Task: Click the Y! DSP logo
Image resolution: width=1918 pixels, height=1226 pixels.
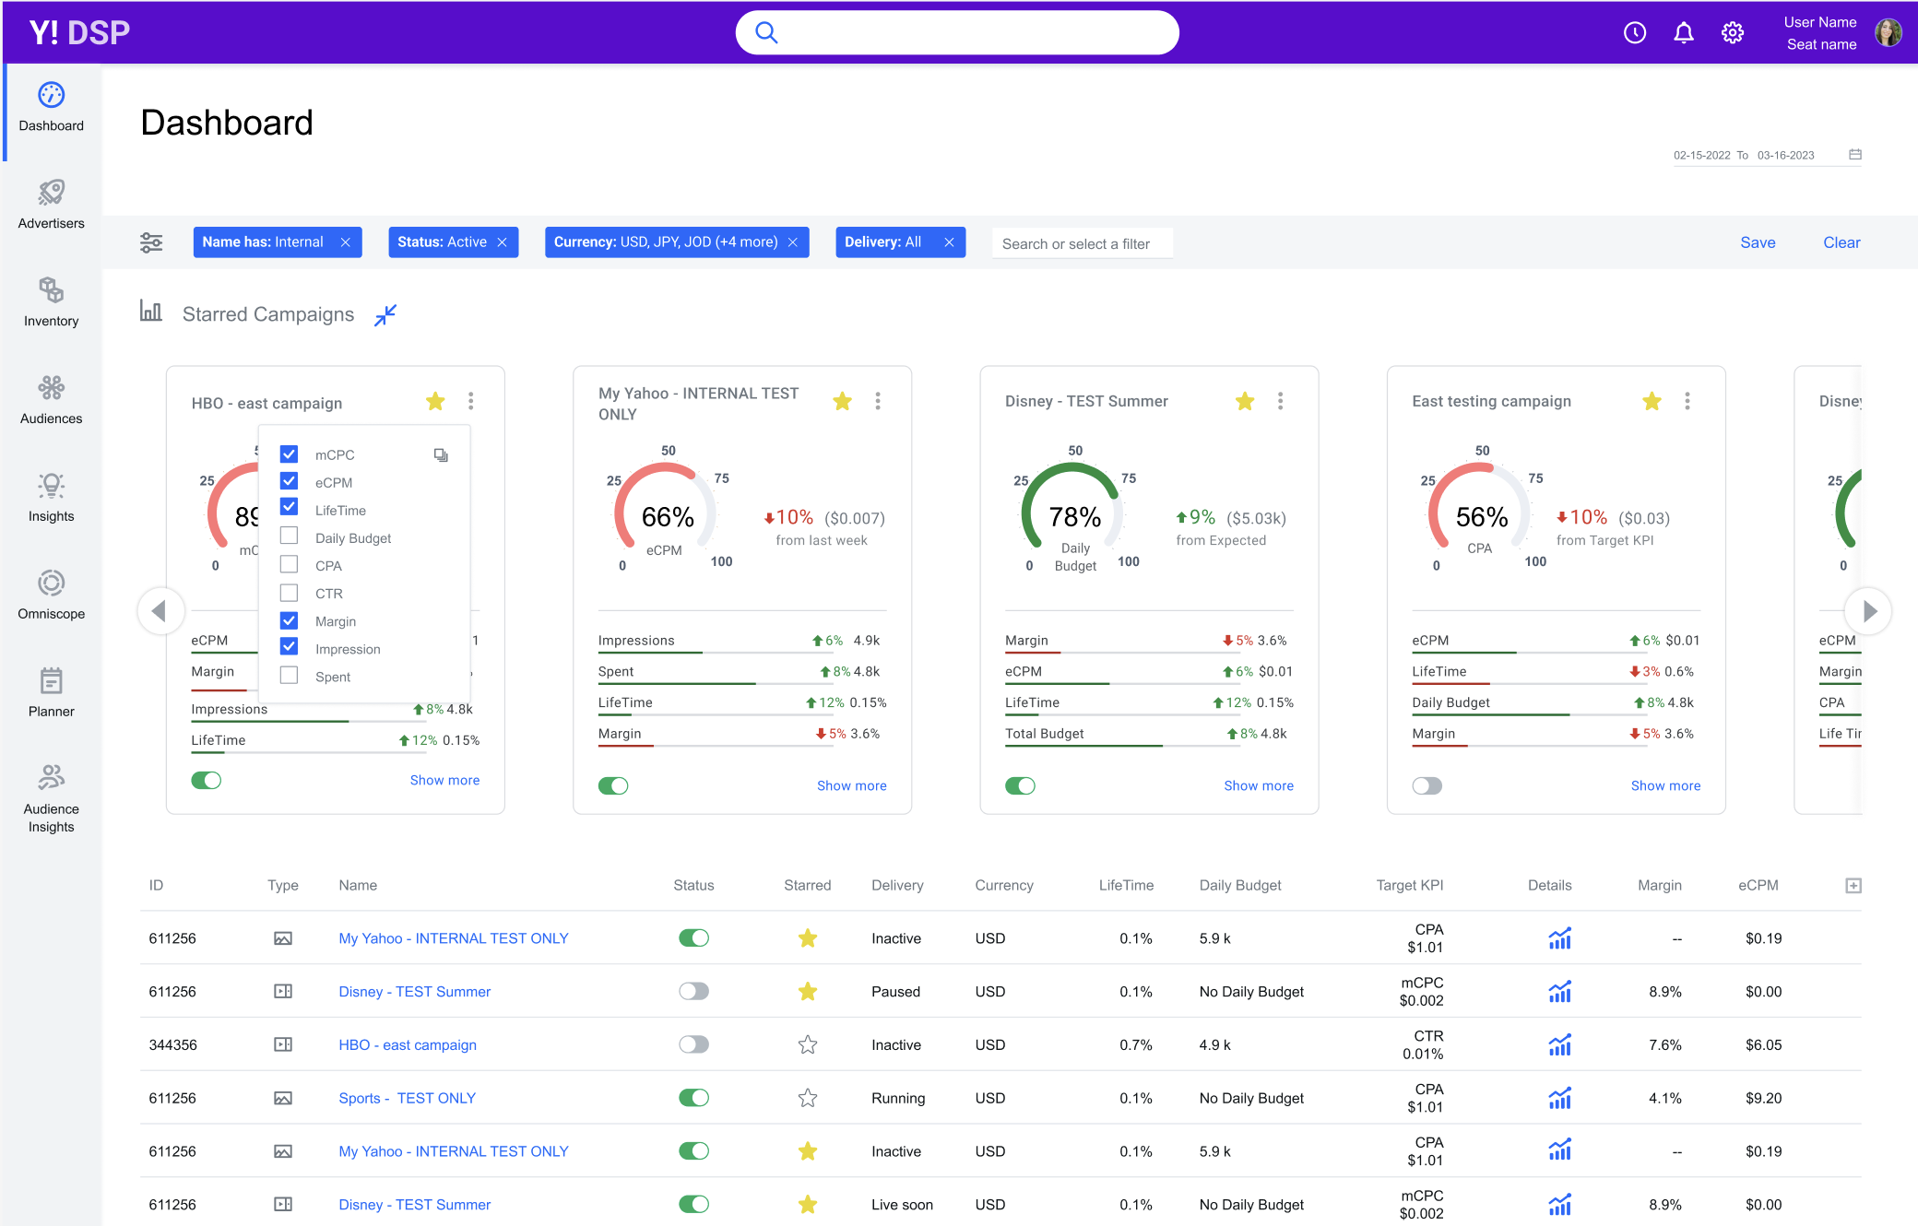Action: point(79,33)
